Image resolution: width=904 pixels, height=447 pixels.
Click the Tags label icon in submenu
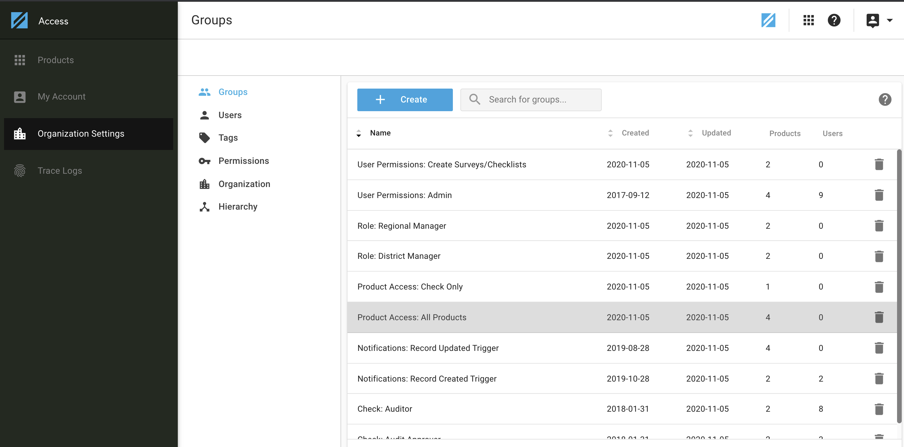[x=205, y=138]
